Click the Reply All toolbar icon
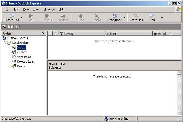This screenshot has height=122, width=183. click(47, 18)
